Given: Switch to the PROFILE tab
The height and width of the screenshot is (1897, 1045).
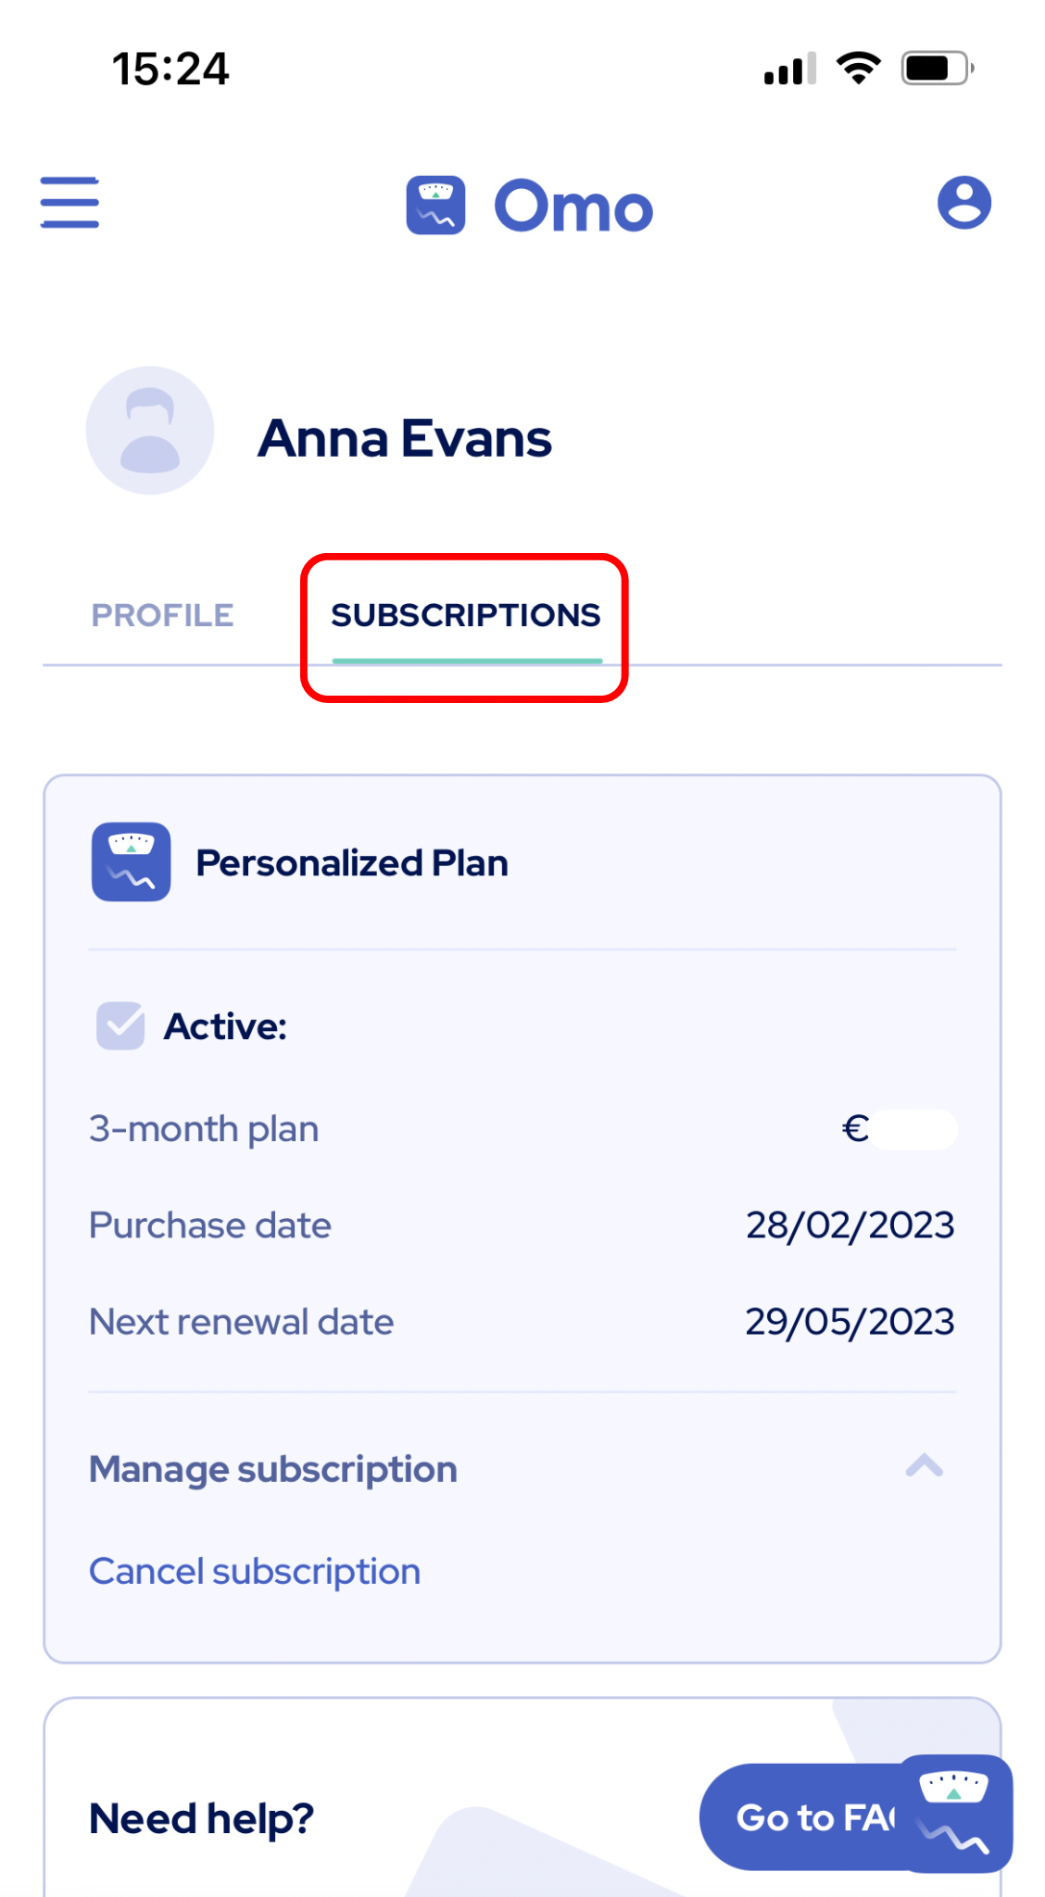Looking at the screenshot, I should [x=162, y=615].
